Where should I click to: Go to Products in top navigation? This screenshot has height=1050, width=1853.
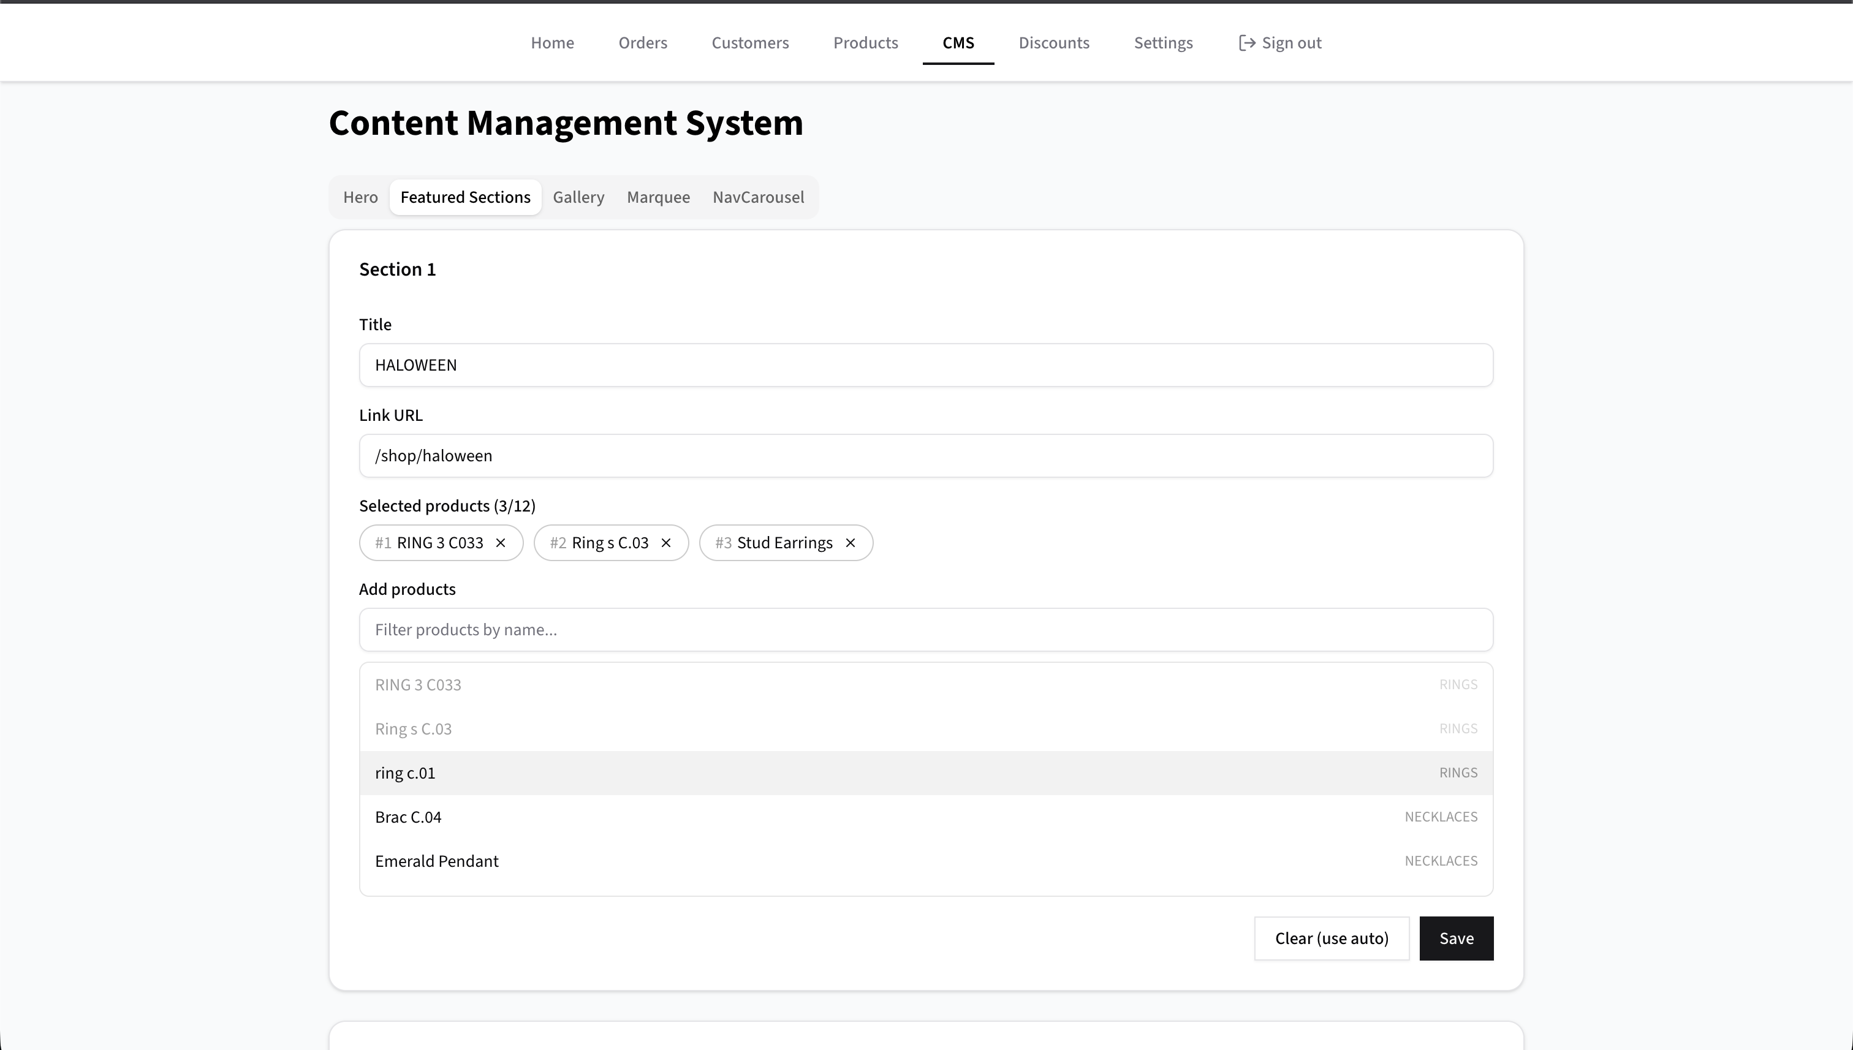tap(866, 43)
